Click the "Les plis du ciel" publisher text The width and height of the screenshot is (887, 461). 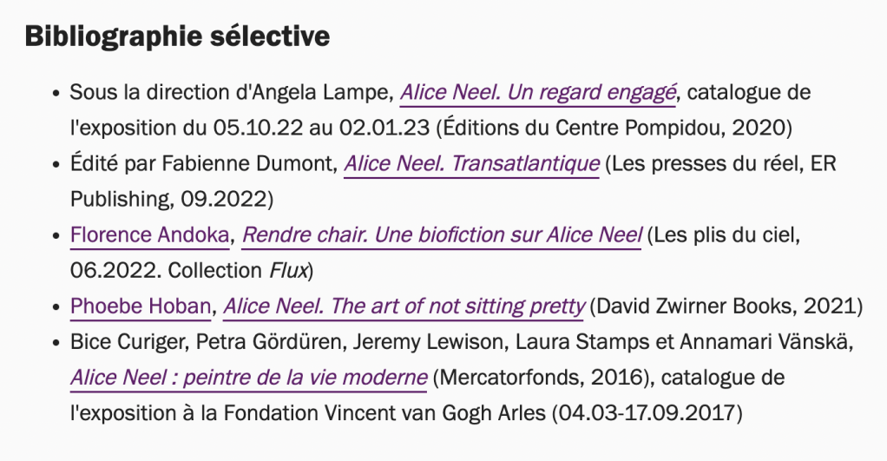(x=723, y=234)
